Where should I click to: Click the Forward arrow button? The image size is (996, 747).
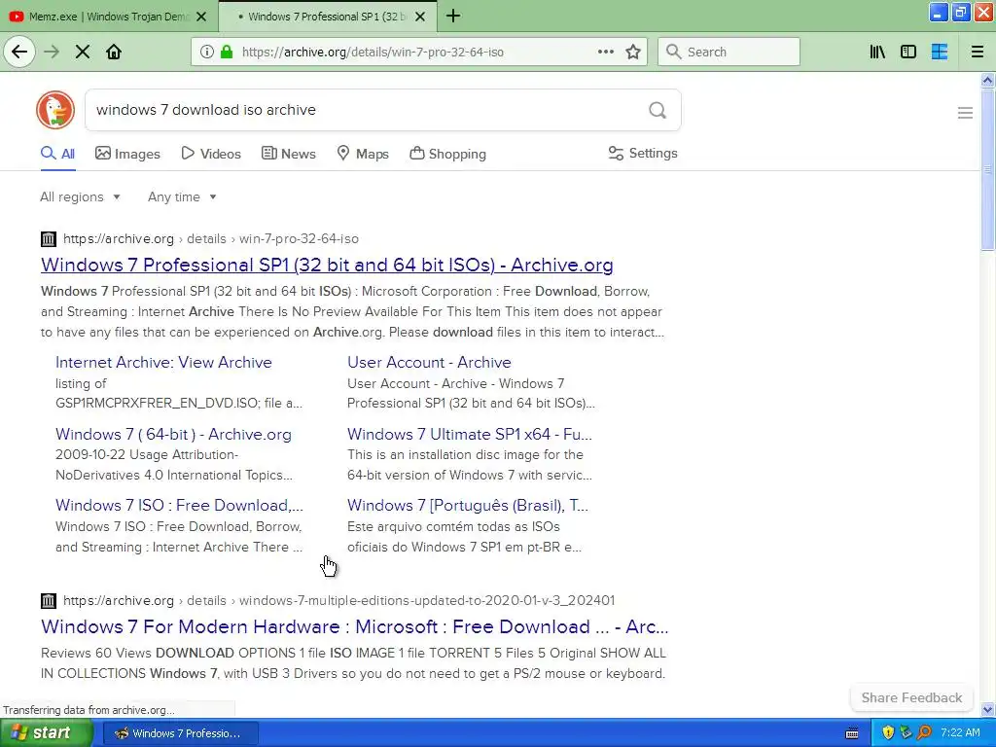coord(52,52)
